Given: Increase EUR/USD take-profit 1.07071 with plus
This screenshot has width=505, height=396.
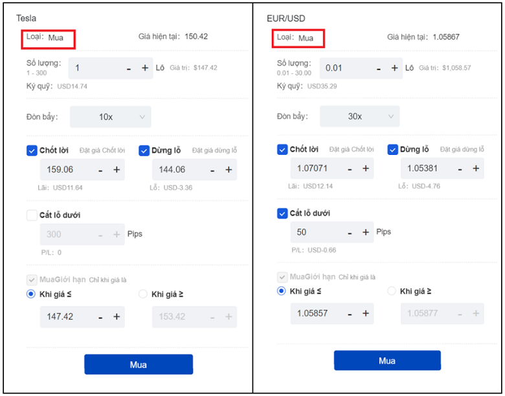Looking at the screenshot, I should pos(365,169).
